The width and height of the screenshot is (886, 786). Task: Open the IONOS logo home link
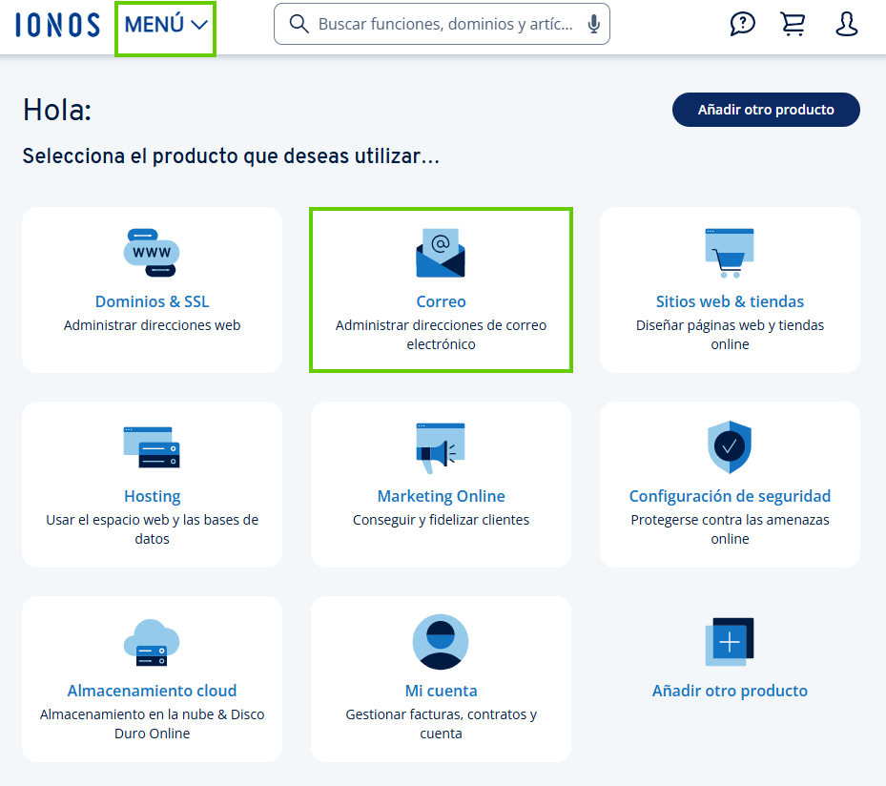(57, 25)
